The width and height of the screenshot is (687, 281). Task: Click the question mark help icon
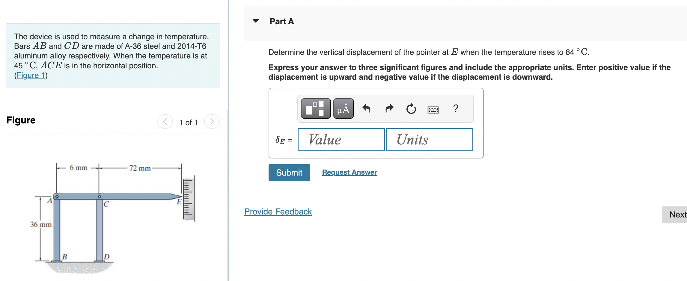coord(455,109)
